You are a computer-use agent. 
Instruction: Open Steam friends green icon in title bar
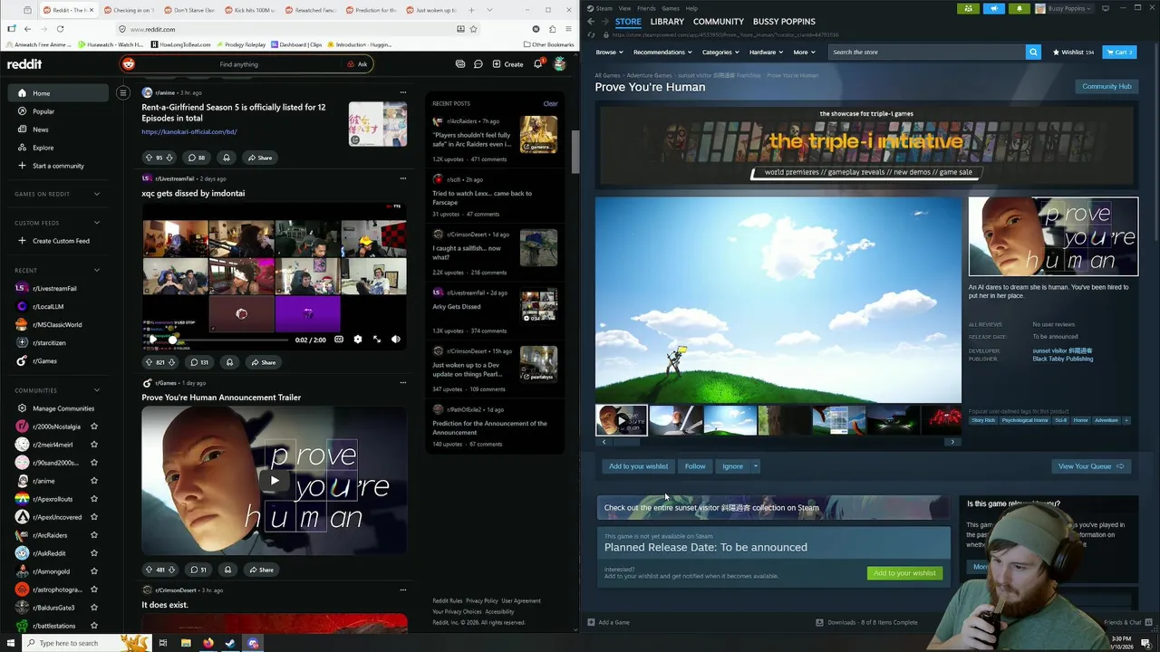coord(969,8)
